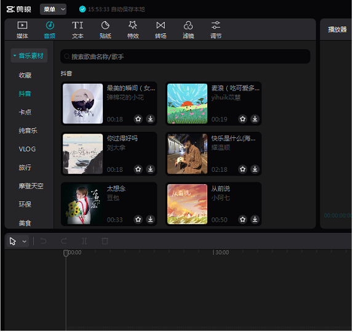
Task: Click the 抖音 section heading
Action: pyautogui.click(x=66, y=73)
